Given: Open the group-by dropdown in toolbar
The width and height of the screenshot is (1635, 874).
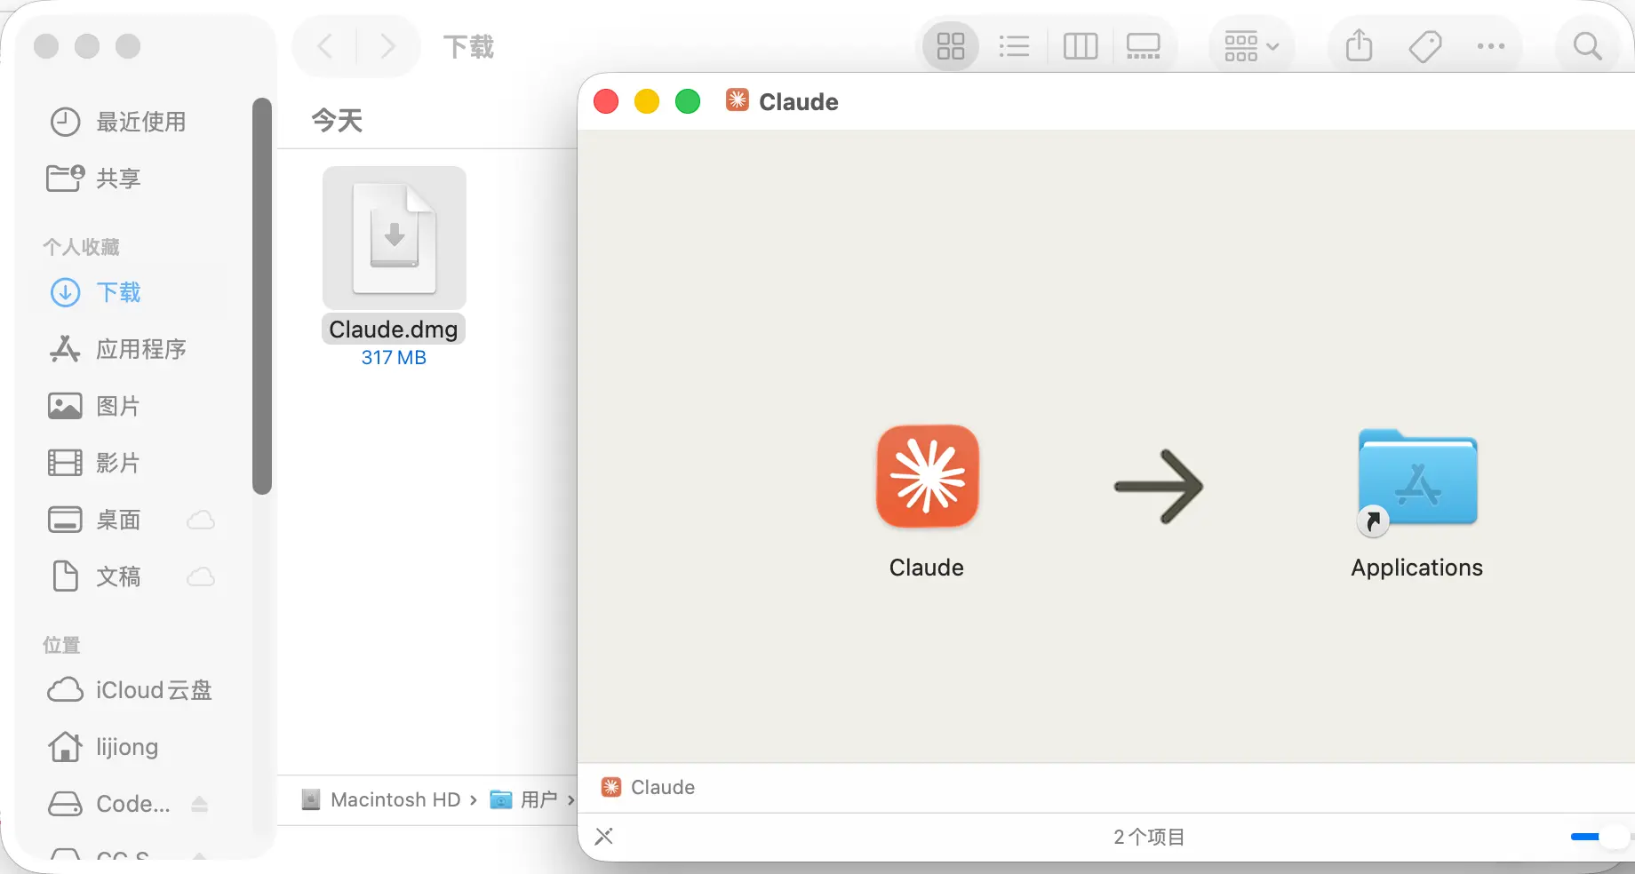Looking at the screenshot, I should tap(1250, 46).
